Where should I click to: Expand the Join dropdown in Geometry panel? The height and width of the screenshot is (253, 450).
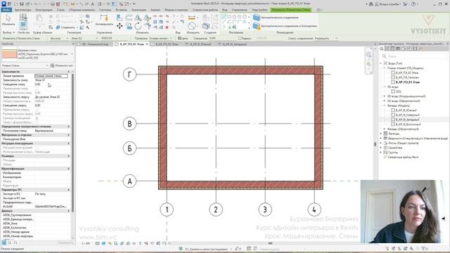[x=77, y=27]
